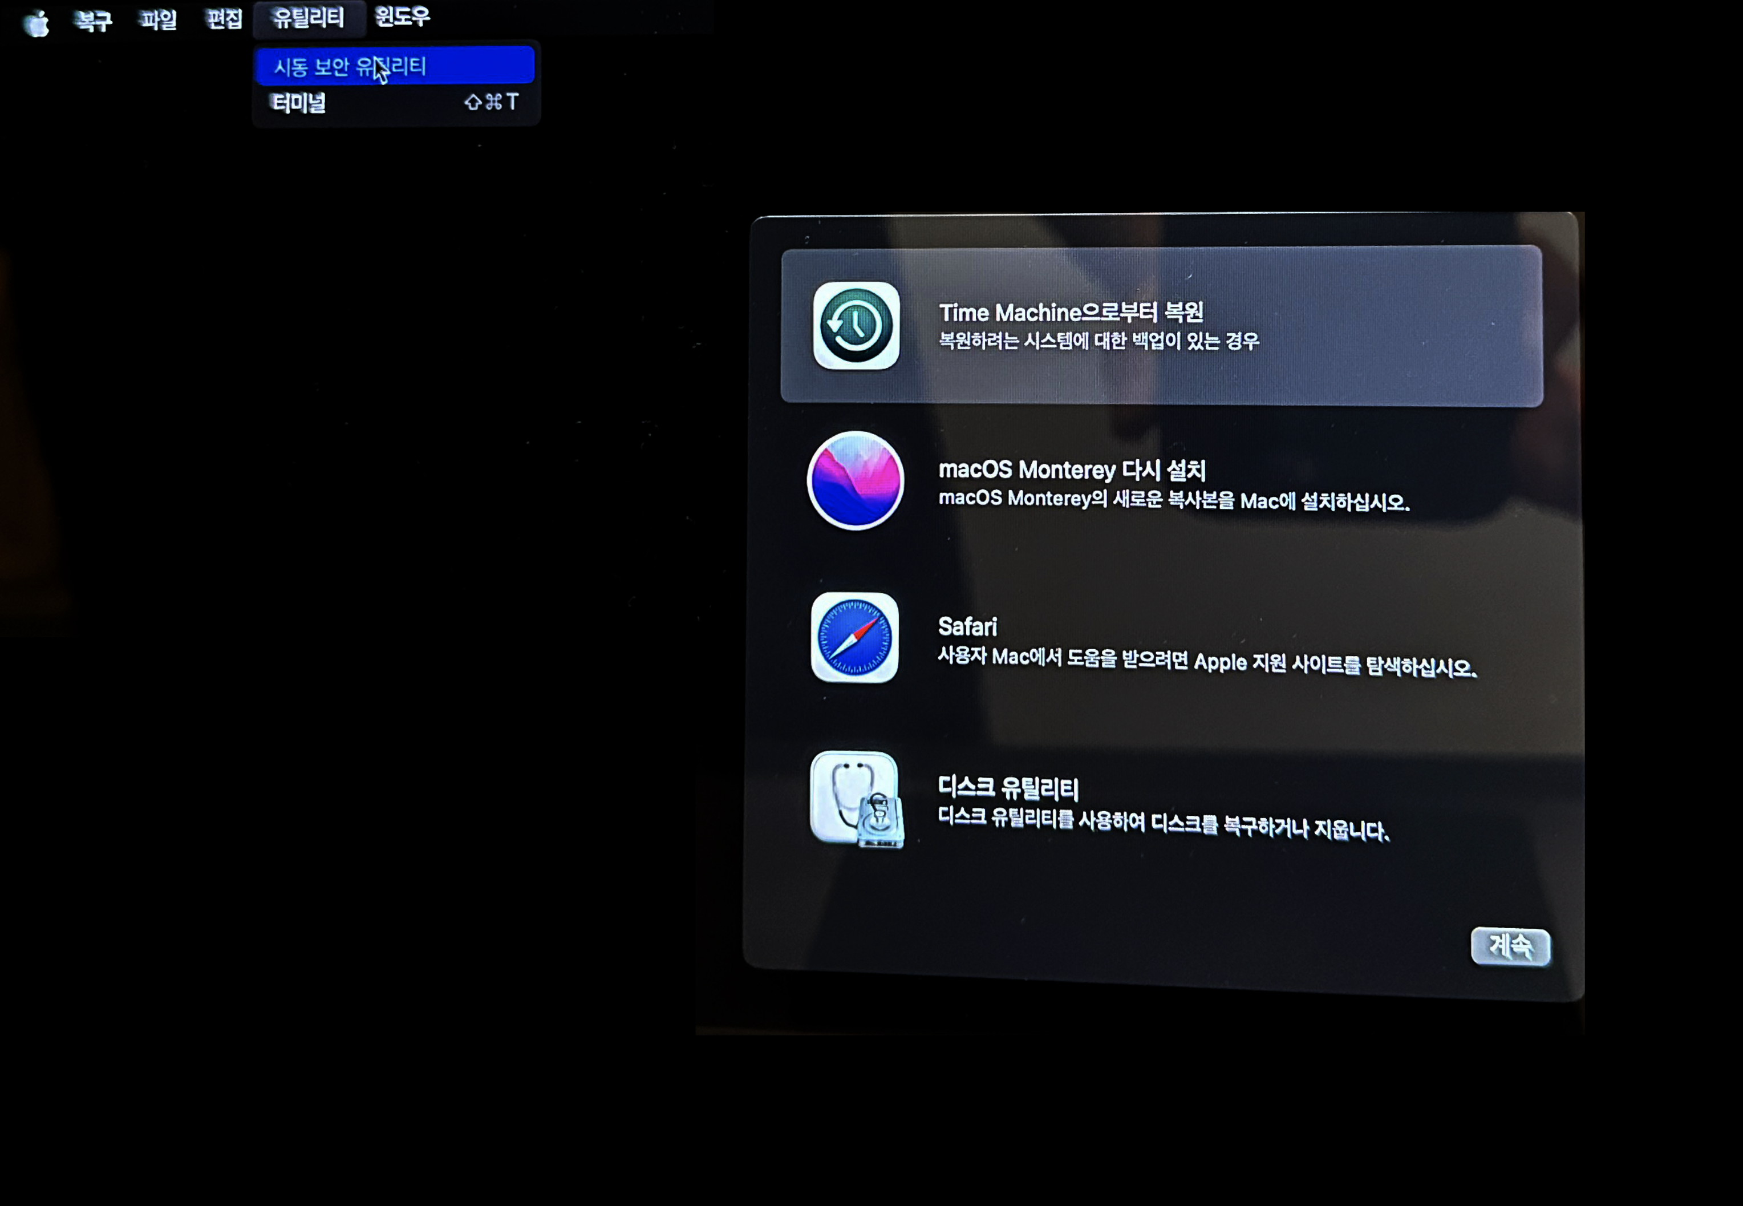Image resolution: width=1743 pixels, height=1206 pixels.
Task: Click the macOS Monterey installer icon
Action: (x=856, y=480)
